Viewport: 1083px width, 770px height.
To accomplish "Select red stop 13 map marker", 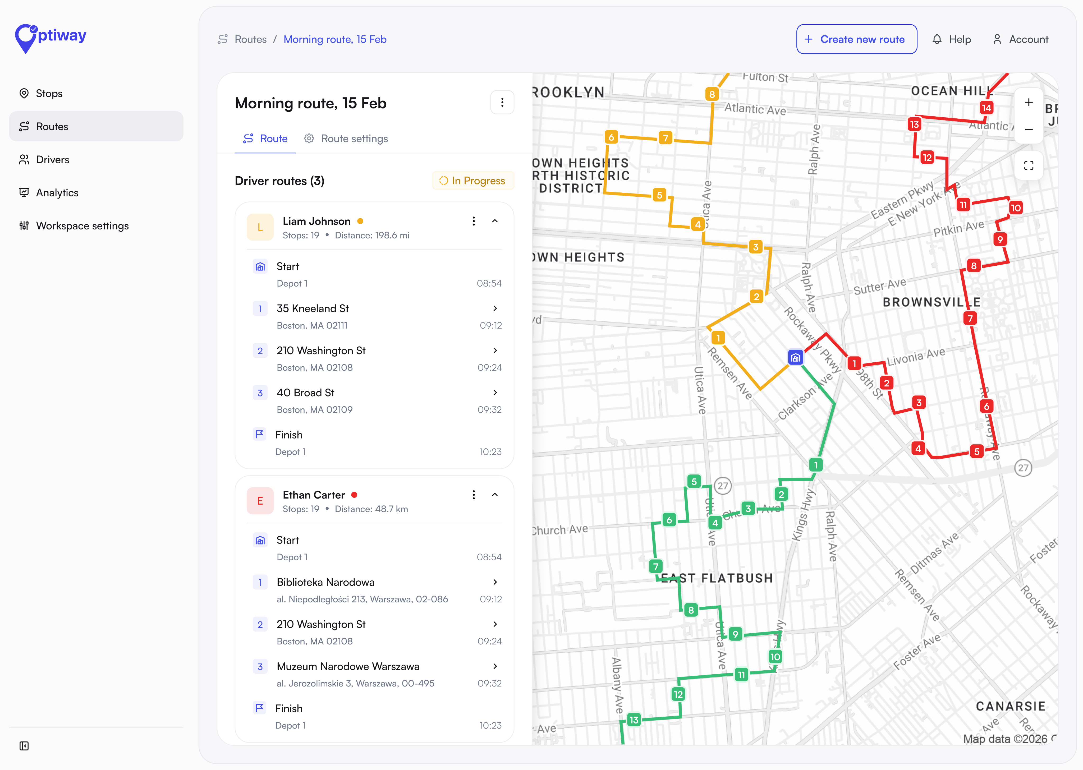I will [x=914, y=125].
